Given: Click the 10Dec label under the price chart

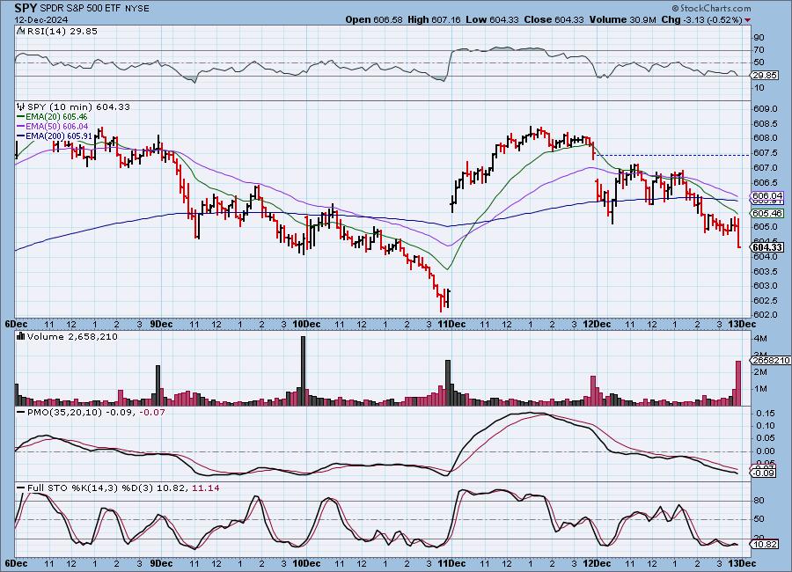Looking at the screenshot, I should point(306,324).
